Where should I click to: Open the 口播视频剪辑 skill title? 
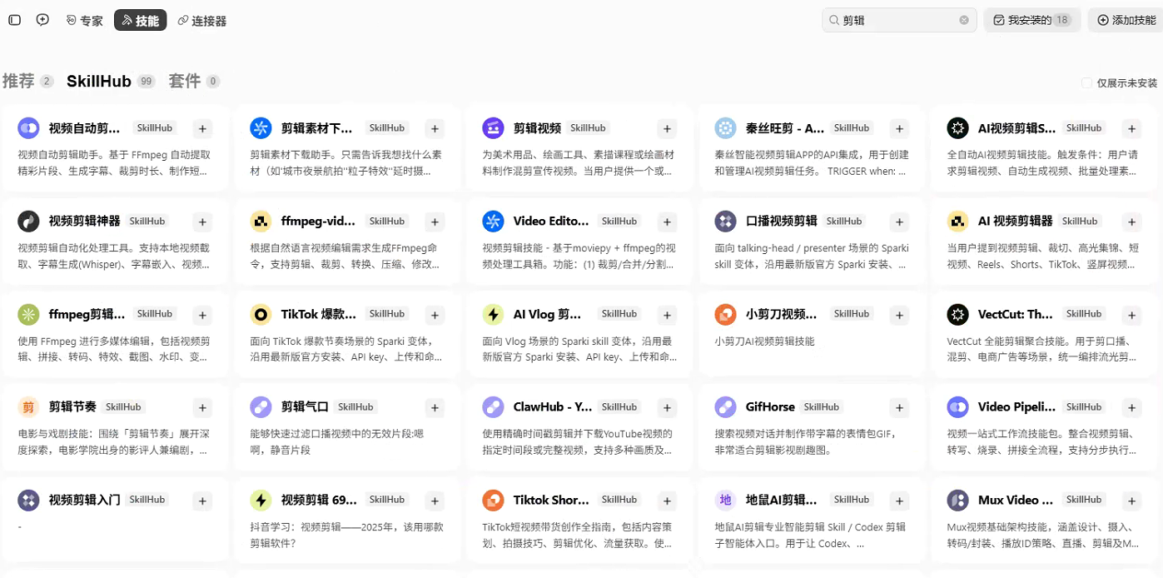782,222
